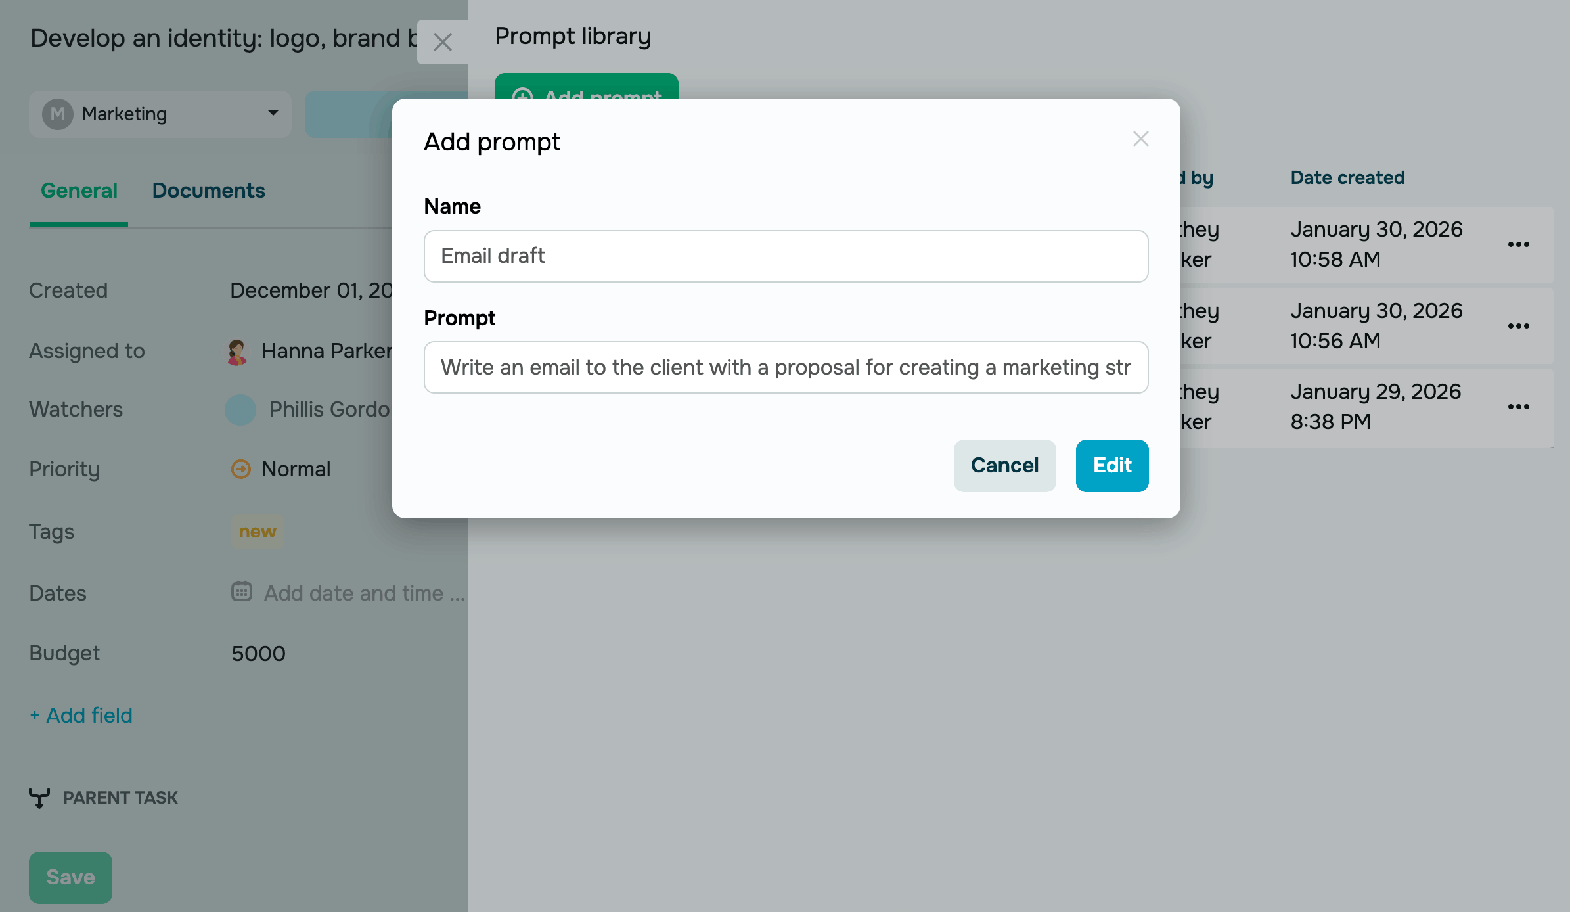Click the Parent Task branch icon
The image size is (1570, 912).
(39, 798)
